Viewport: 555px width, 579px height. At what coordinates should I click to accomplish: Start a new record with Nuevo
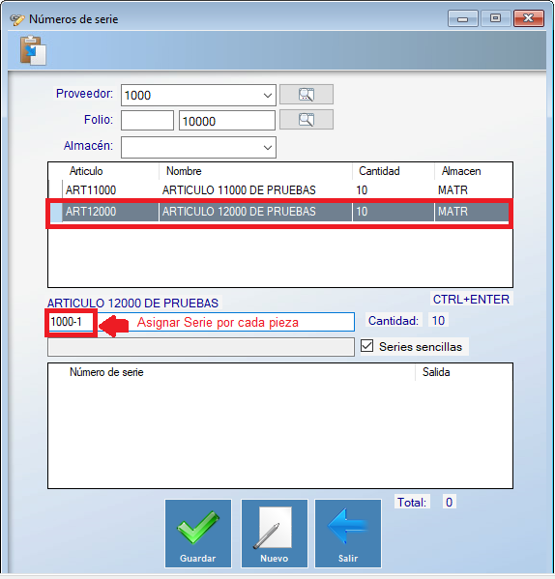pos(274,534)
